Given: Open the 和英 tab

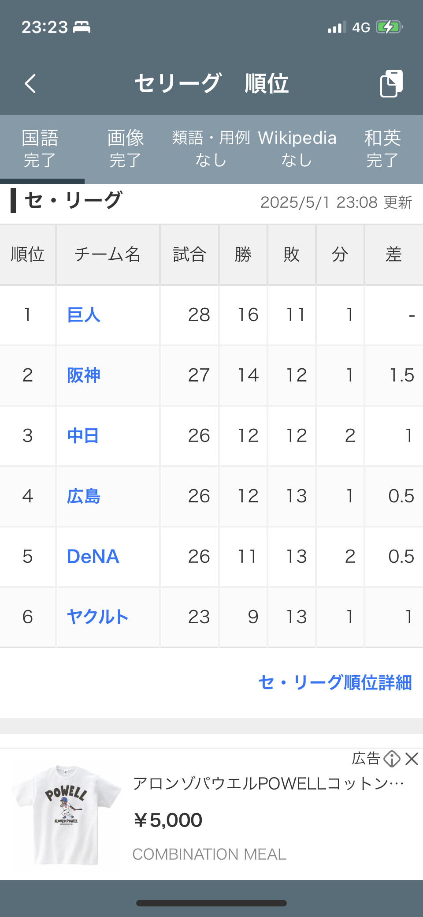Looking at the screenshot, I should 382,149.
